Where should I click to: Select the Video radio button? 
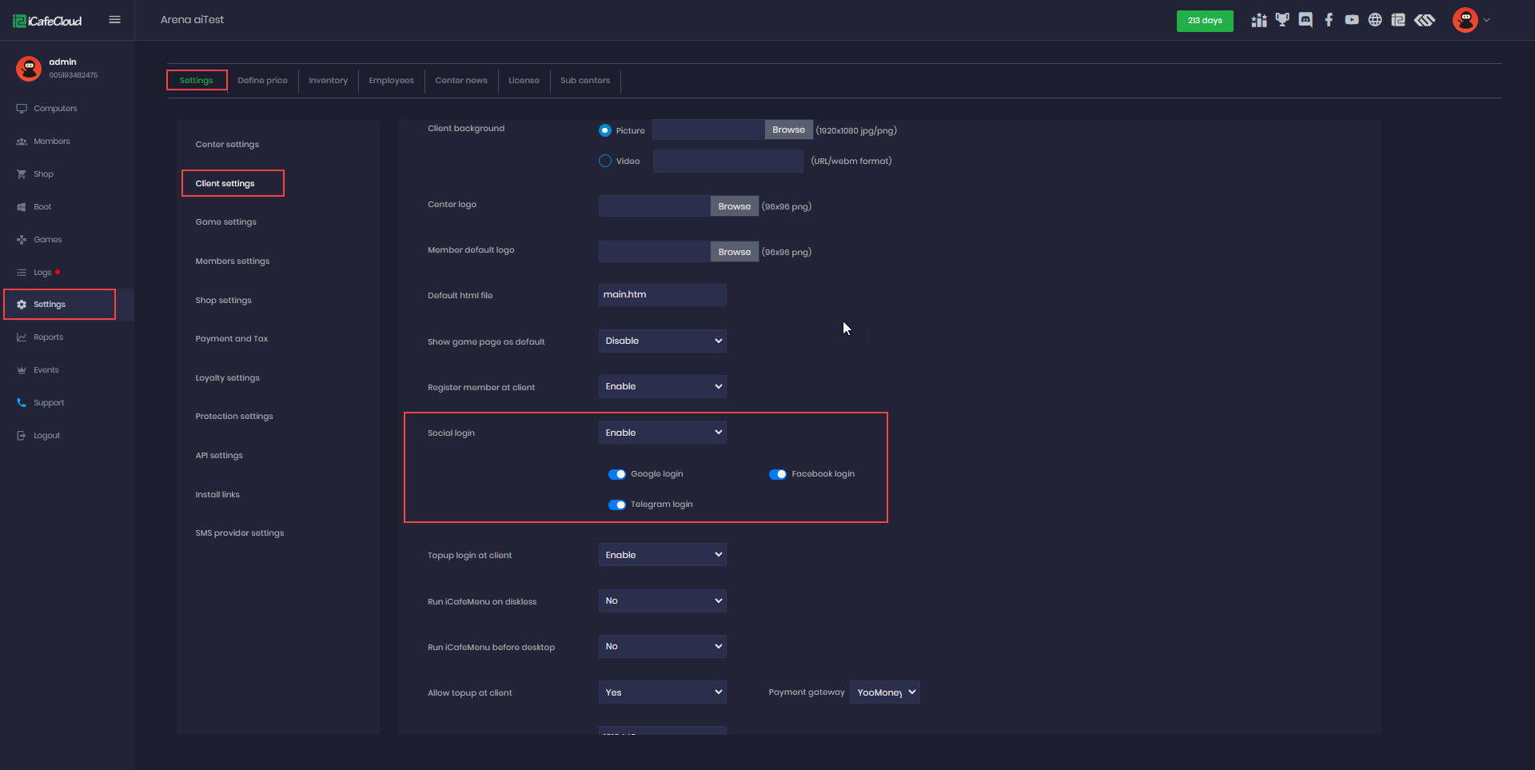pyautogui.click(x=605, y=161)
